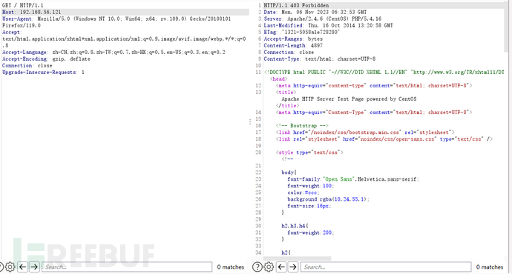The width and height of the screenshot is (512, 274).
Task: Open request pane search settings gear
Action: (x=10, y=267)
